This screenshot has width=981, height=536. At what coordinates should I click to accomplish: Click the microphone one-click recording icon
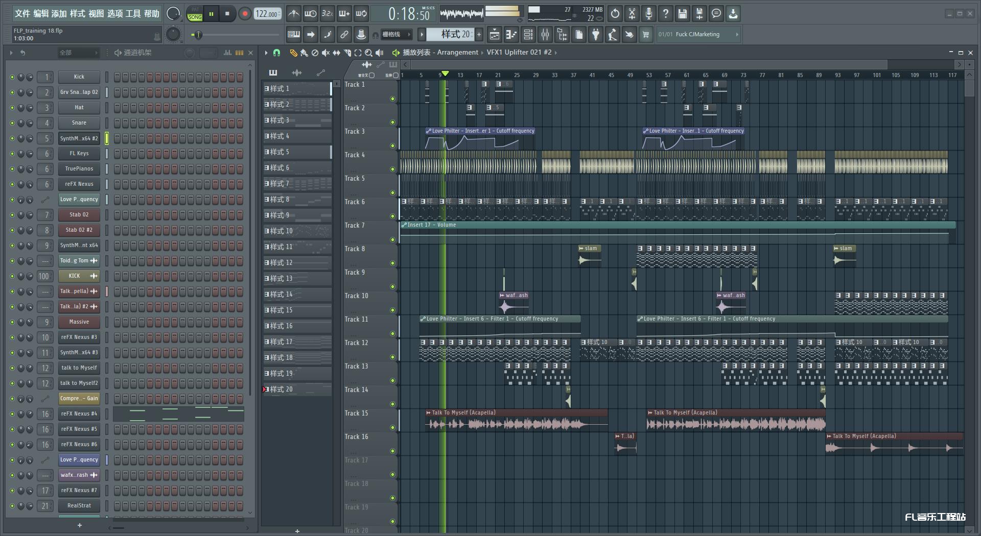649,14
